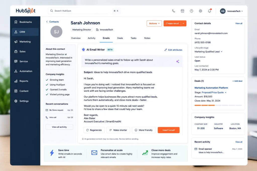
Task: Change the Proposal/Price Quote deal stage
Action: tap(214, 92)
